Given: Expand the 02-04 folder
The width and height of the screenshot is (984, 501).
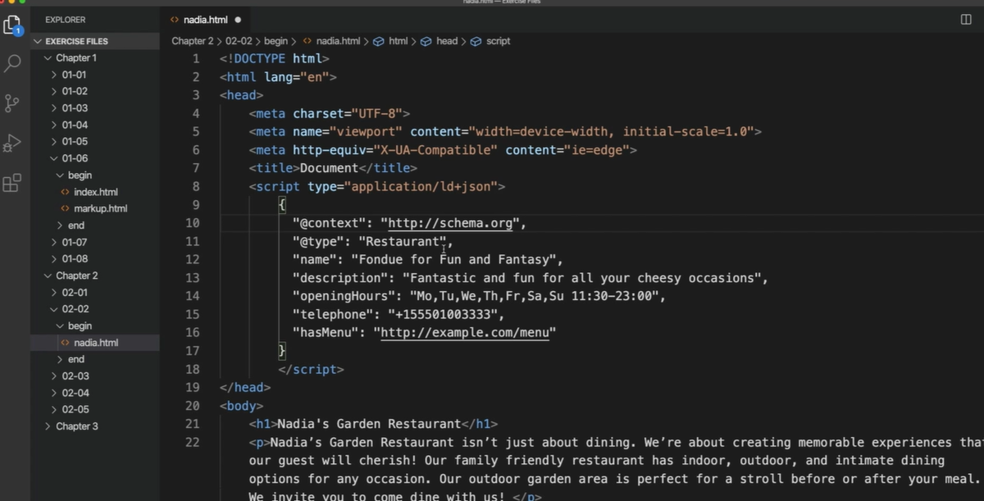Looking at the screenshot, I should pyautogui.click(x=95, y=393).
